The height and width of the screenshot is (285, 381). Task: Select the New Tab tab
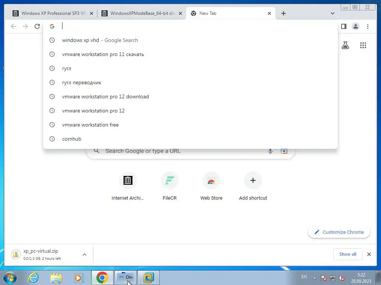230,13
